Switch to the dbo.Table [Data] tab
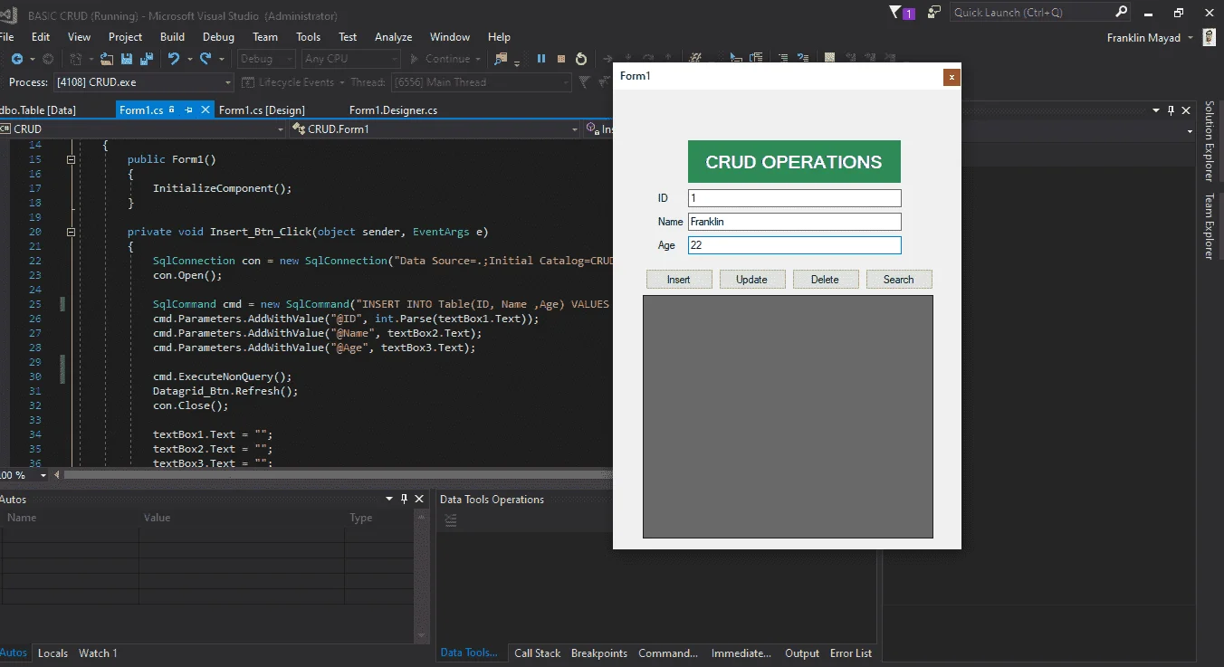Image resolution: width=1224 pixels, height=667 pixels. (x=37, y=110)
